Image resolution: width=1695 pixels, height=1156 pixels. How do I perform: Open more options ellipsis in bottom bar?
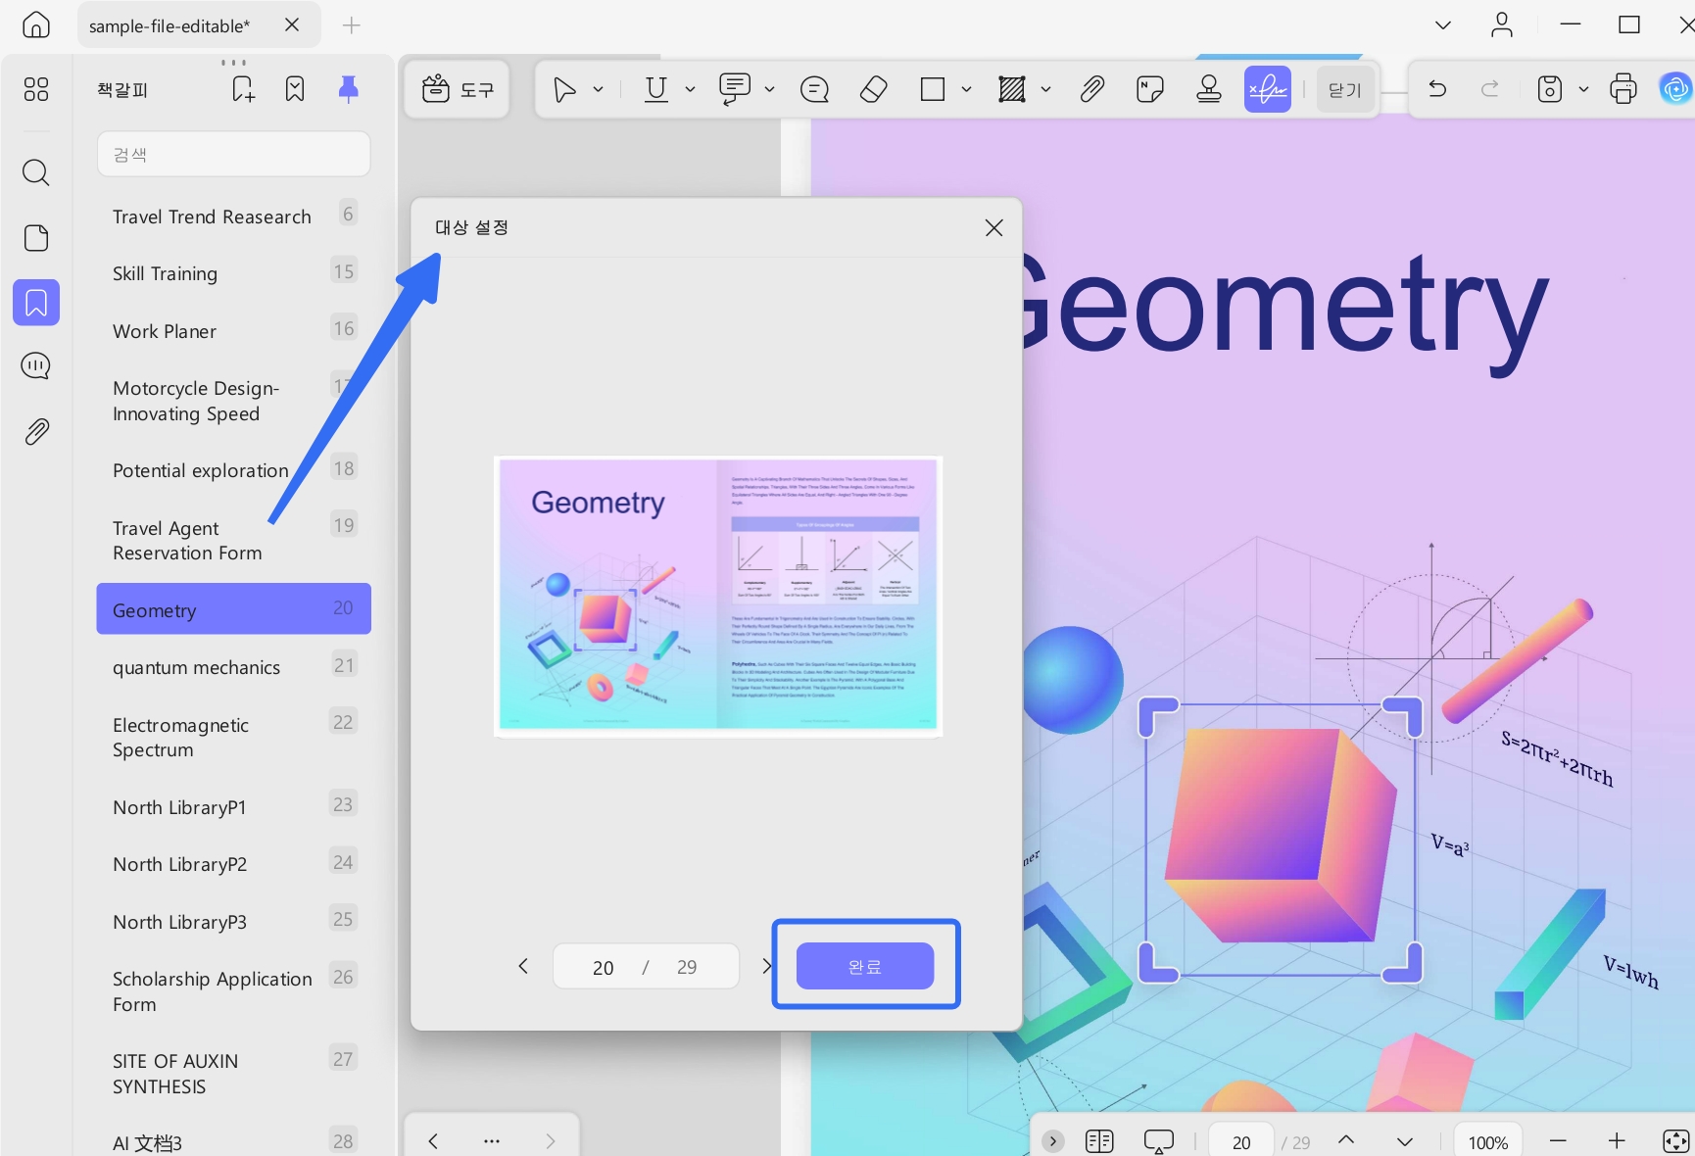click(492, 1140)
